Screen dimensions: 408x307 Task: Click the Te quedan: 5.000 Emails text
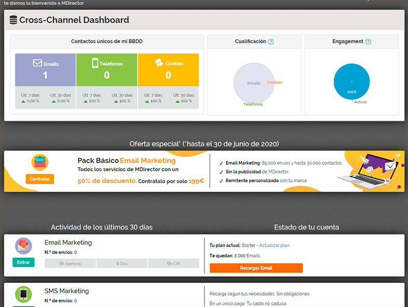point(235,256)
